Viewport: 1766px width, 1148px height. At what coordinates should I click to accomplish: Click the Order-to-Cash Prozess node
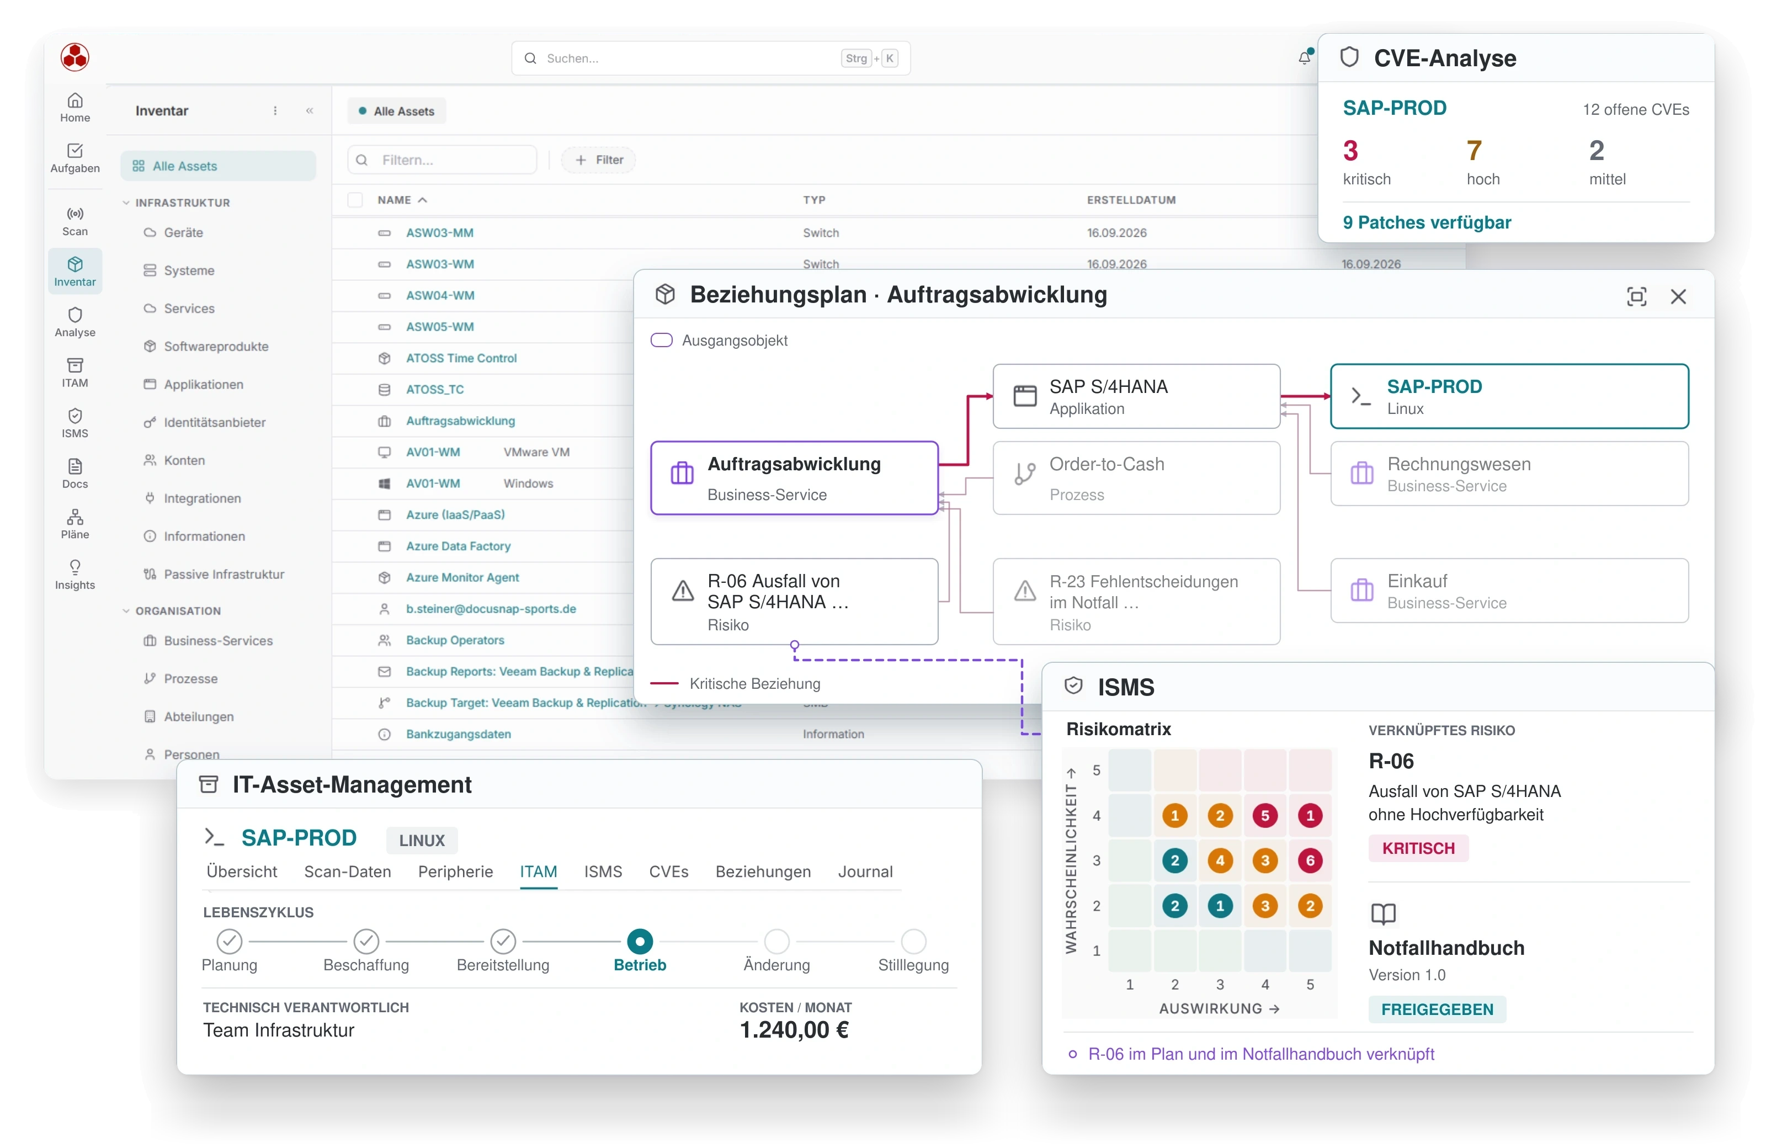(1136, 478)
